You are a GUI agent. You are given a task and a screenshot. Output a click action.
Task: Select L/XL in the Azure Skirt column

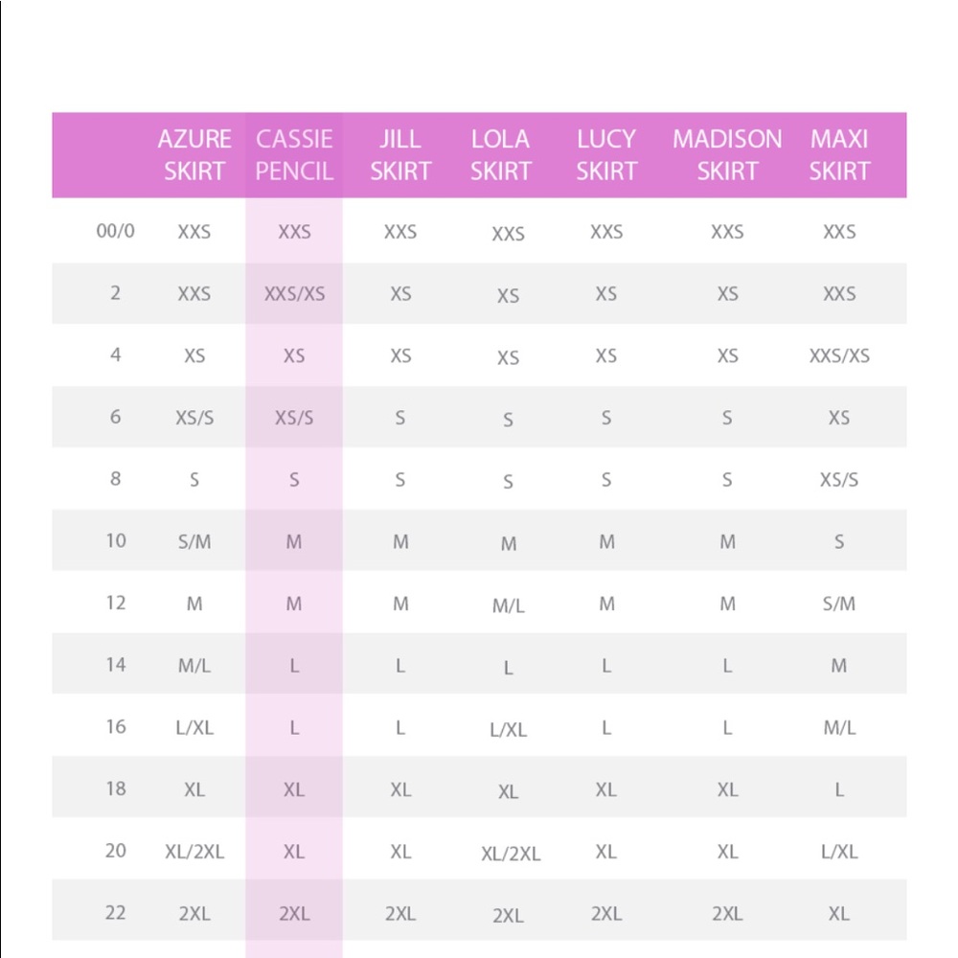(194, 727)
